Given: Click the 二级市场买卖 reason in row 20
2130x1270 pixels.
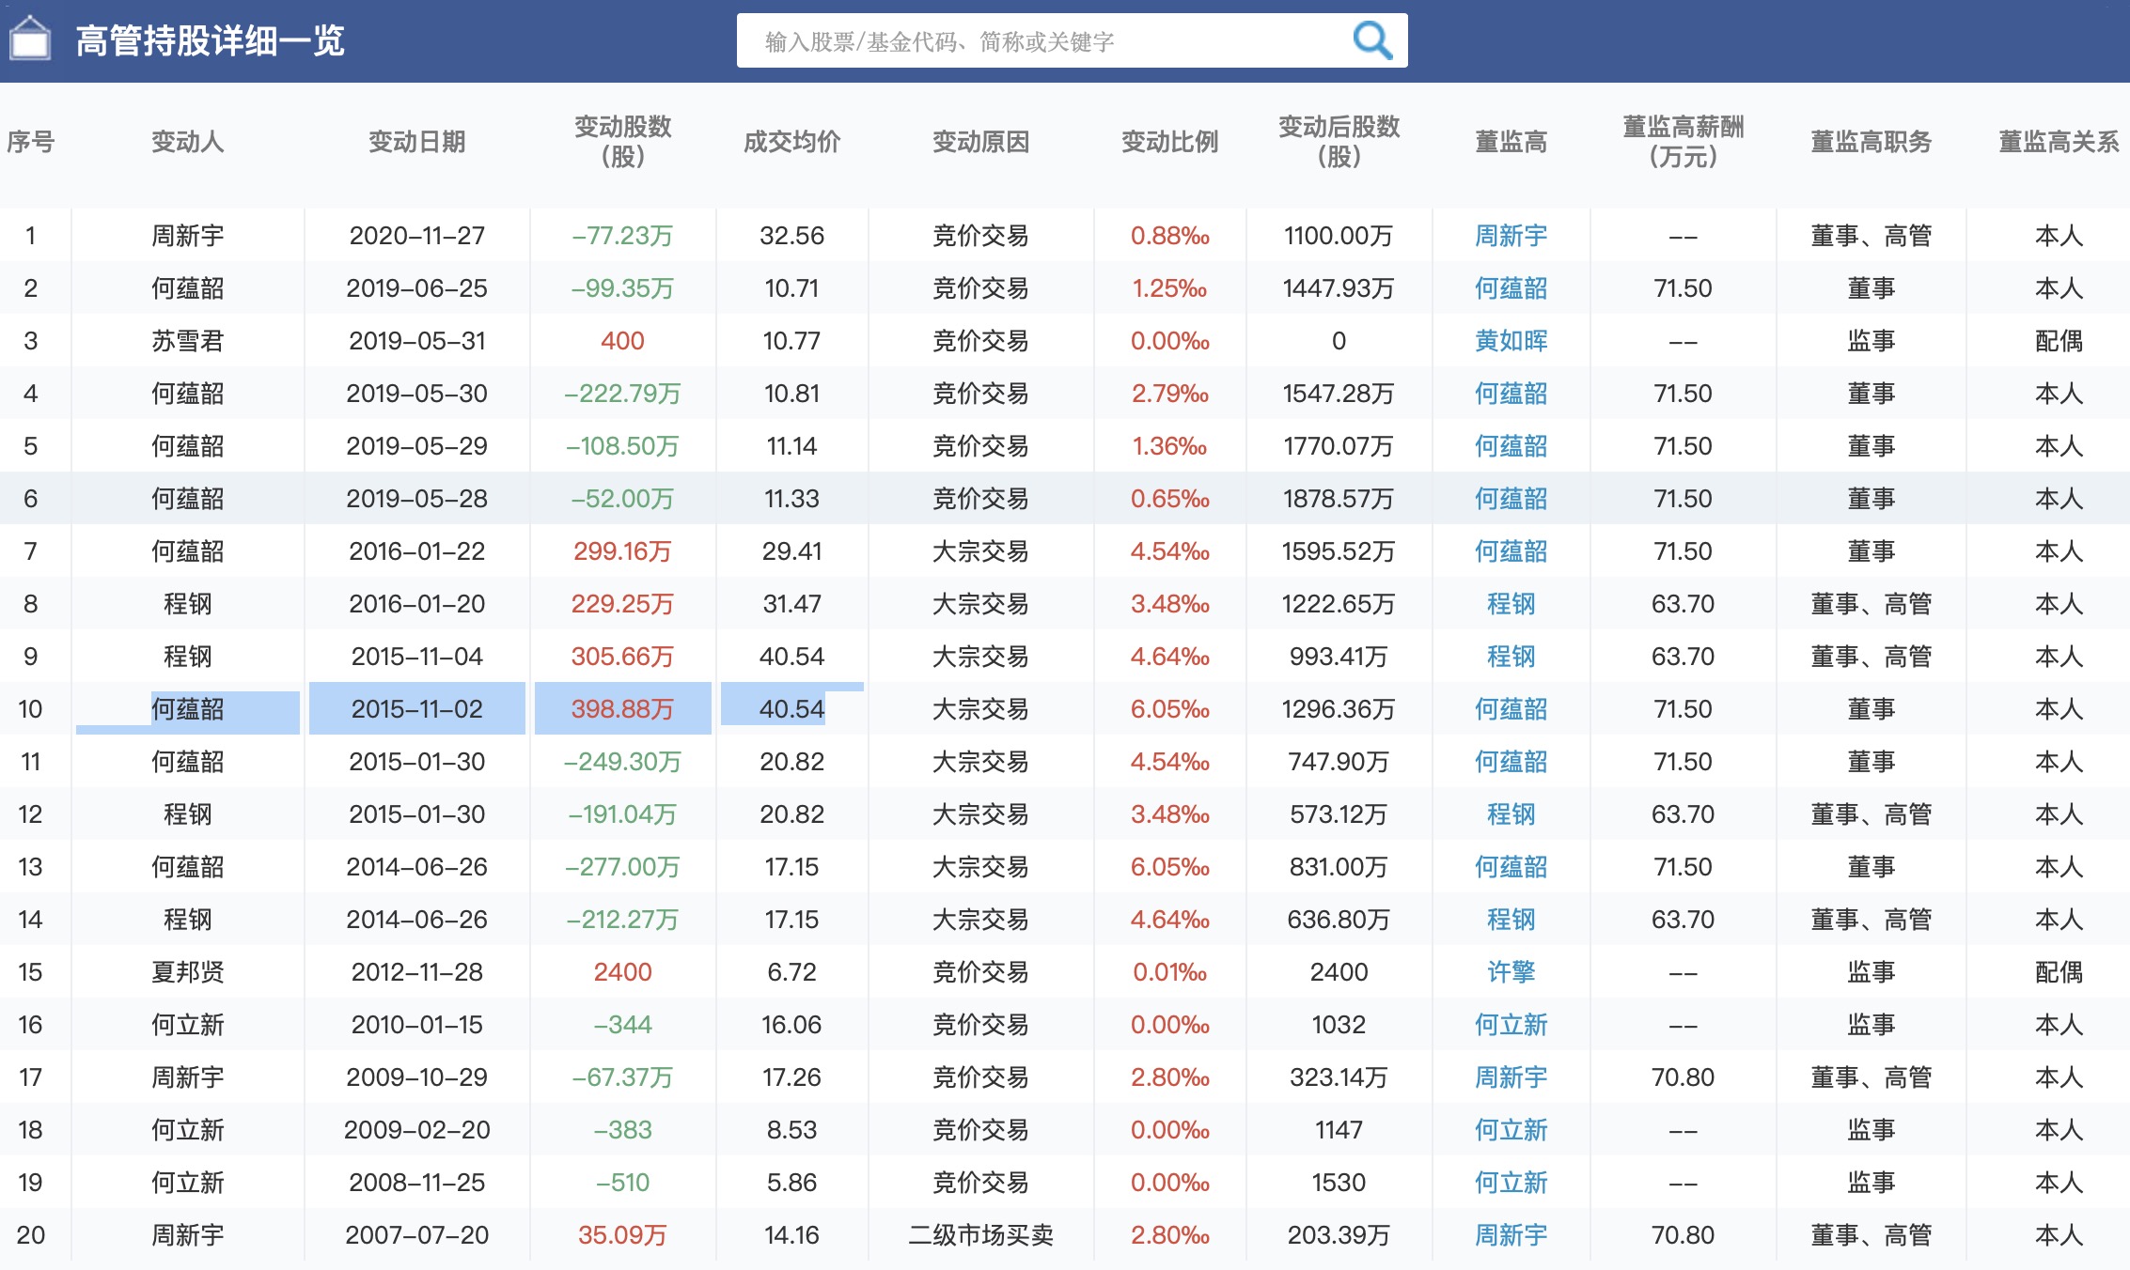Looking at the screenshot, I should click(x=980, y=1235).
